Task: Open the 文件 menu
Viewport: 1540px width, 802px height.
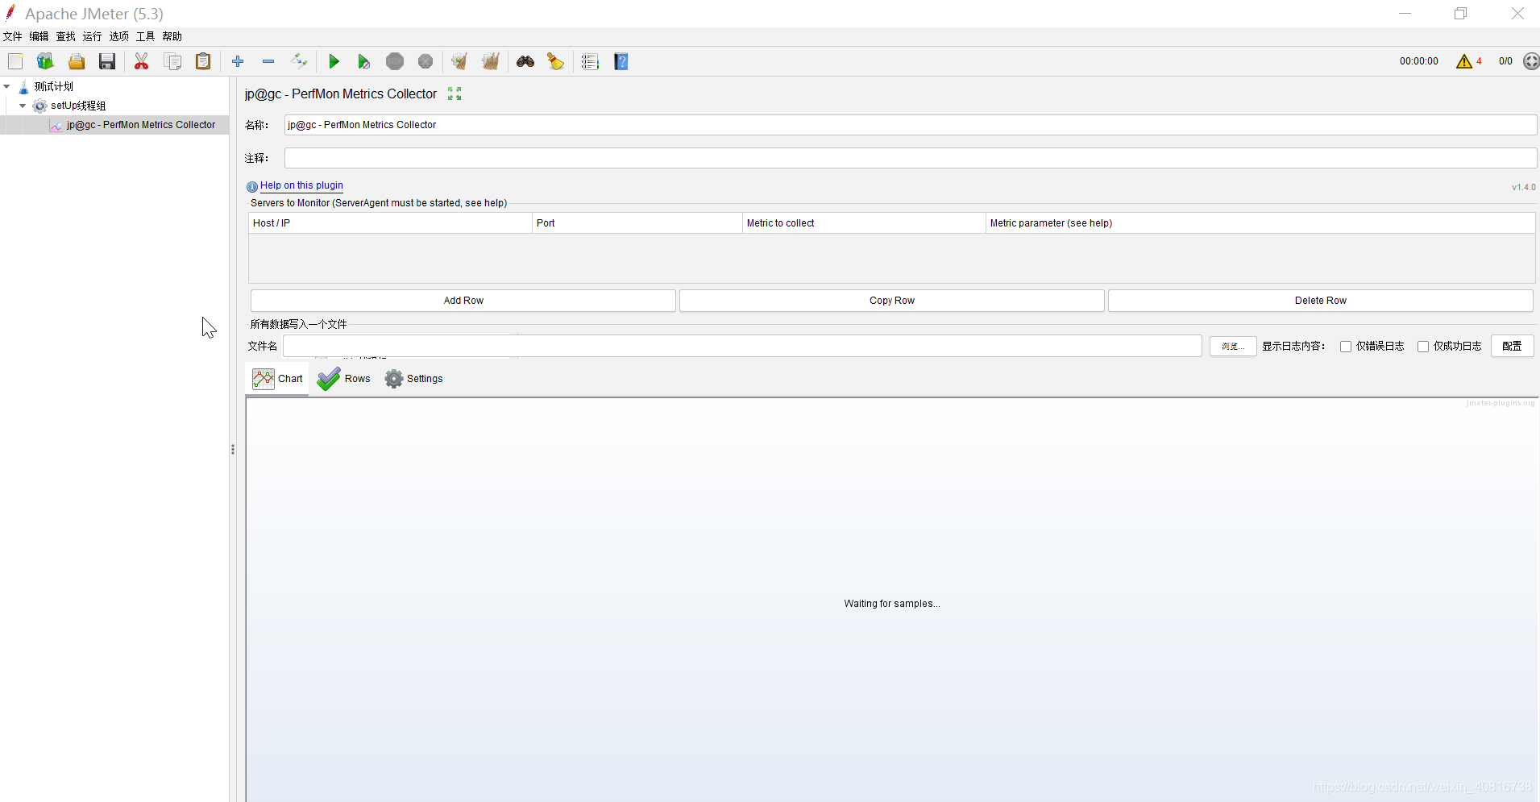Action: click(x=13, y=36)
